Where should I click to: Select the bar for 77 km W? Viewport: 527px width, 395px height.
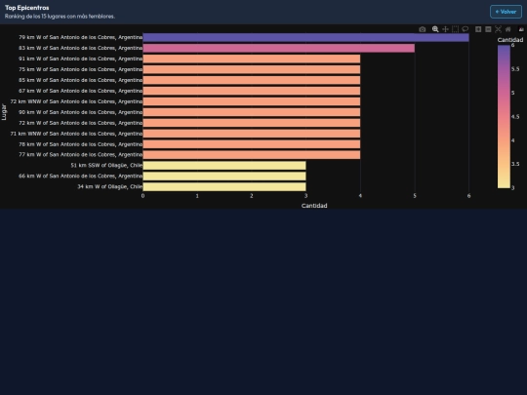click(252, 155)
